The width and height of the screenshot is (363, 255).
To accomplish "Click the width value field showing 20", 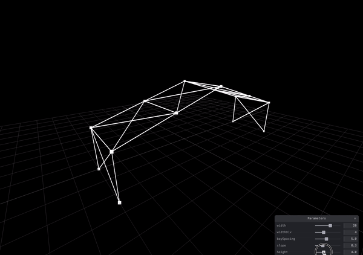I will pyautogui.click(x=350, y=225).
